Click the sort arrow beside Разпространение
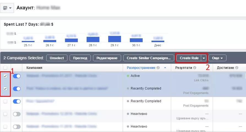The height and width of the screenshot is (132, 246). (165, 68)
